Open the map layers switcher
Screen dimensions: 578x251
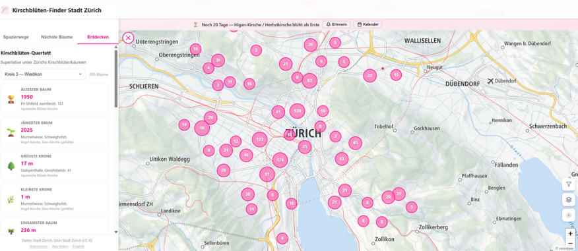[569, 200]
